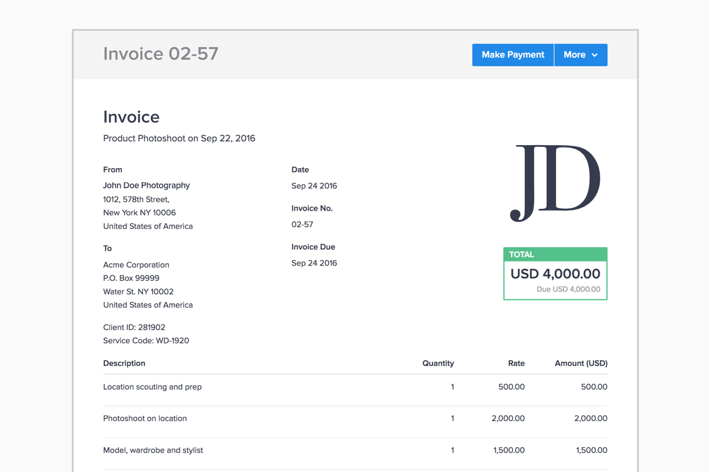Select the Location scouting and prep row
The image size is (709, 472).
coord(152,387)
